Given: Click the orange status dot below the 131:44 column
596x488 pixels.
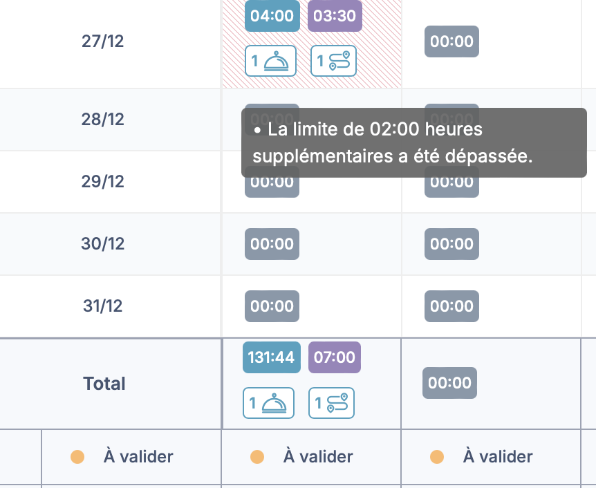Looking at the screenshot, I should pos(257,457).
